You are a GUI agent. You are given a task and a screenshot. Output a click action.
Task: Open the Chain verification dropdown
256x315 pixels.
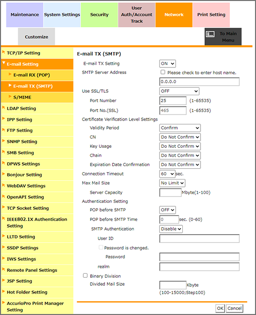click(180, 155)
